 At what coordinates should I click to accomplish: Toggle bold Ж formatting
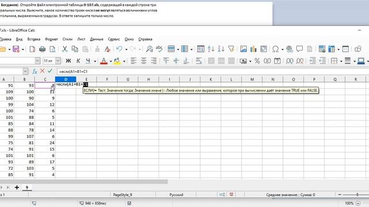pos(68,61)
